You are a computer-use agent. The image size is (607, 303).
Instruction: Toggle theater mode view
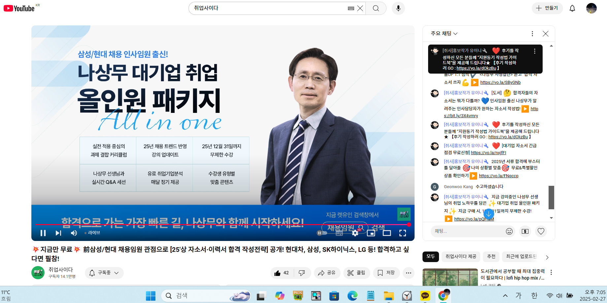click(387, 233)
